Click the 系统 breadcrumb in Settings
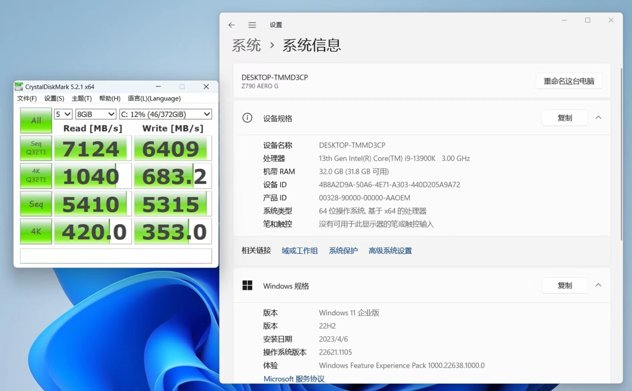Screen dimensions: 632x391 pyautogui.click(x=246, y=45)
